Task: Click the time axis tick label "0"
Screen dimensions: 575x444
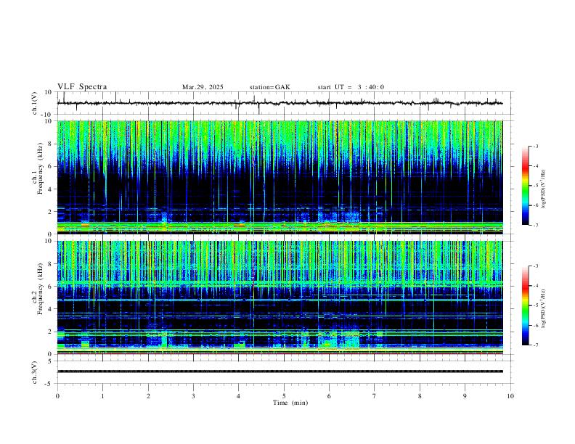Action: click(x=57, y=396)
